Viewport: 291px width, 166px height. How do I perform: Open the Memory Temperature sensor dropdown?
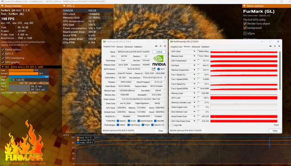(194, 70)
